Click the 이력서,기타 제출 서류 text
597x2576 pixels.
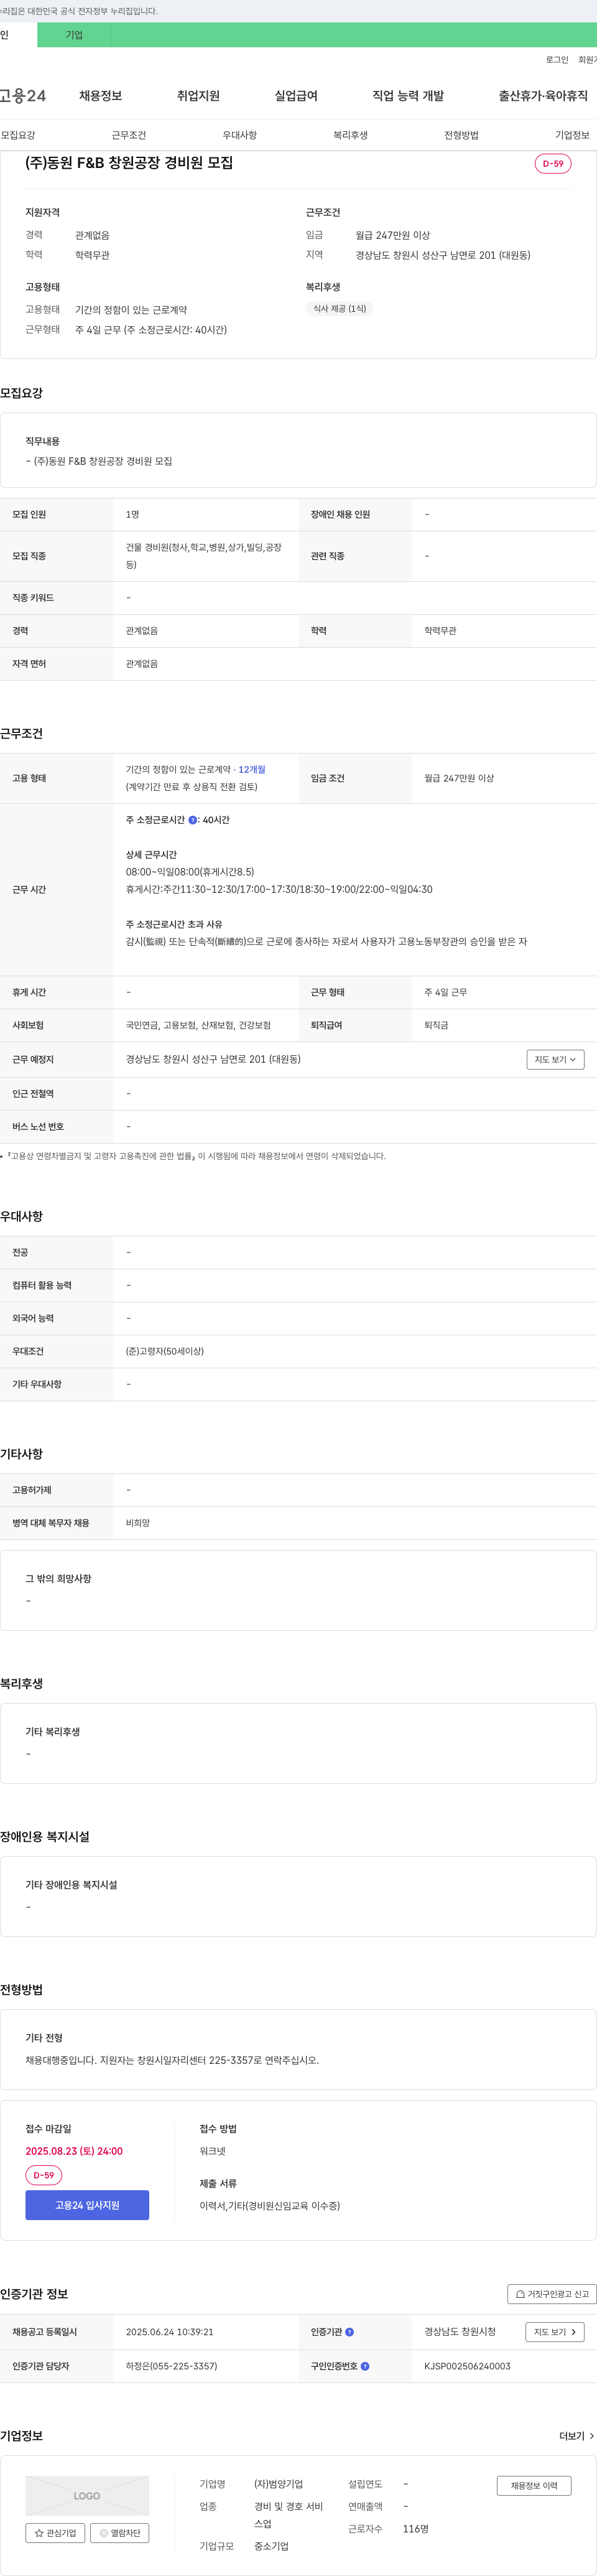[x=270, y=2206]
